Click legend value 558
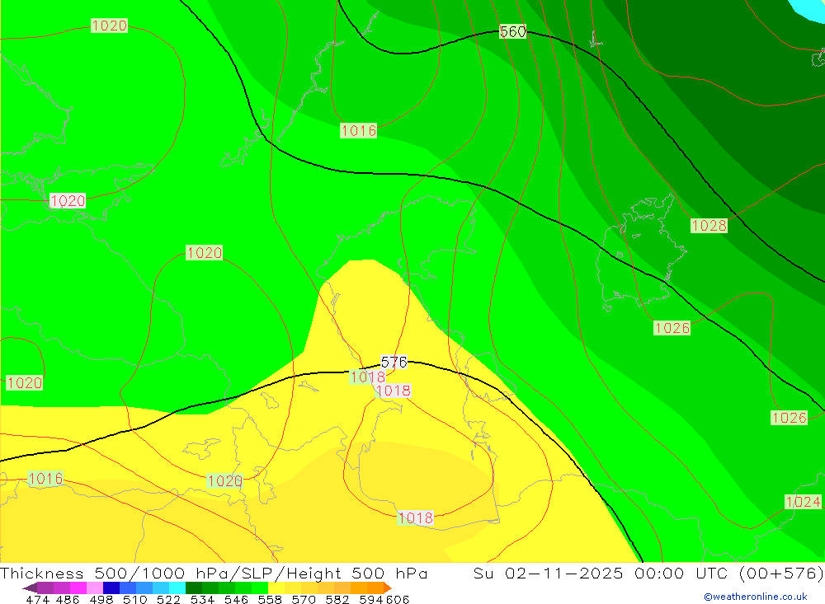Screen dimensions: 825x604 (270, 599)
